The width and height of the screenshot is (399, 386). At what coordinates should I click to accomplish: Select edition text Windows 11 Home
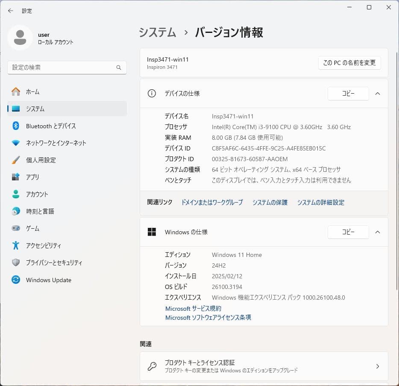237,255
